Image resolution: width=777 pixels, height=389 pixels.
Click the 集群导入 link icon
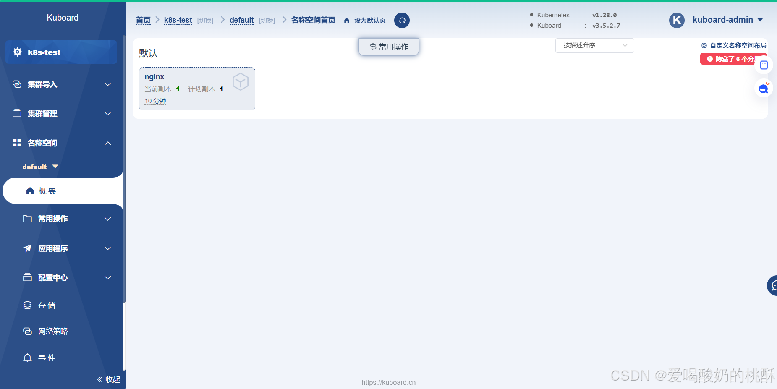17,84
